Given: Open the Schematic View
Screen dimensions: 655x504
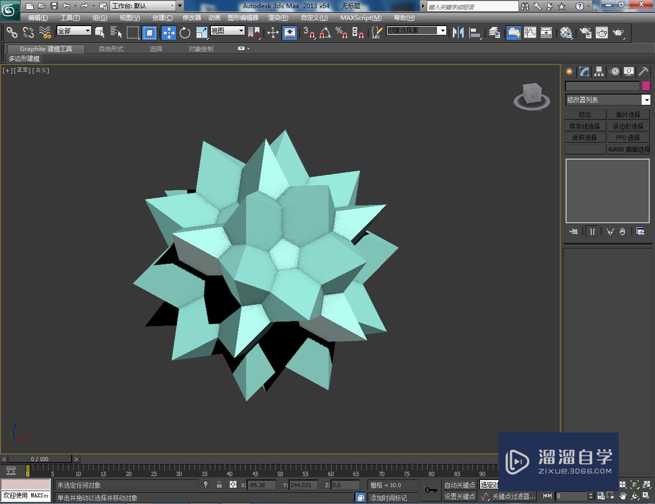Looking at the screenshot, I should click(x=547, y=33).
